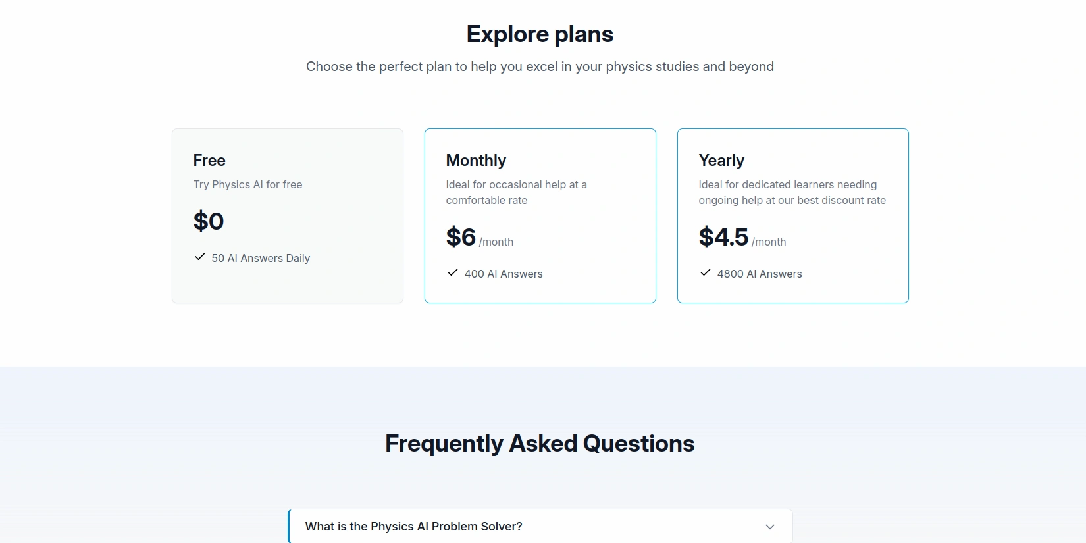This screenshot has width=1086, height=543.
Task: Click the checkmark beside 4800 AI Answers
Action: click(706, 272)
